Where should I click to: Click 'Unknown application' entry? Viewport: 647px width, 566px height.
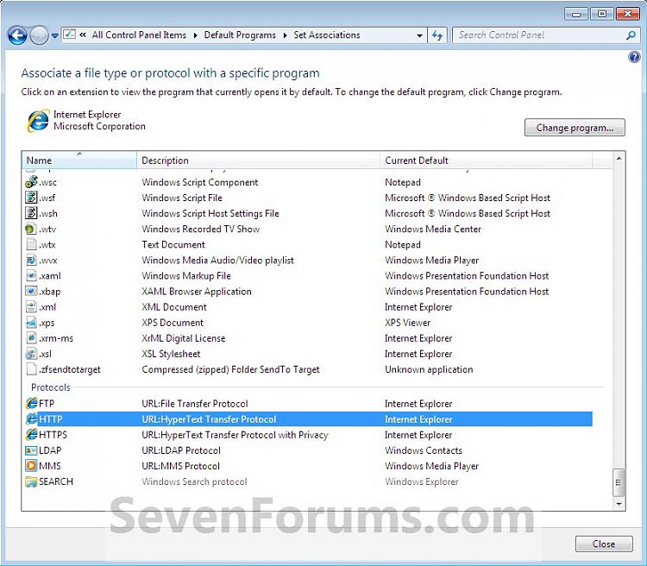click(x=429, y=369)
